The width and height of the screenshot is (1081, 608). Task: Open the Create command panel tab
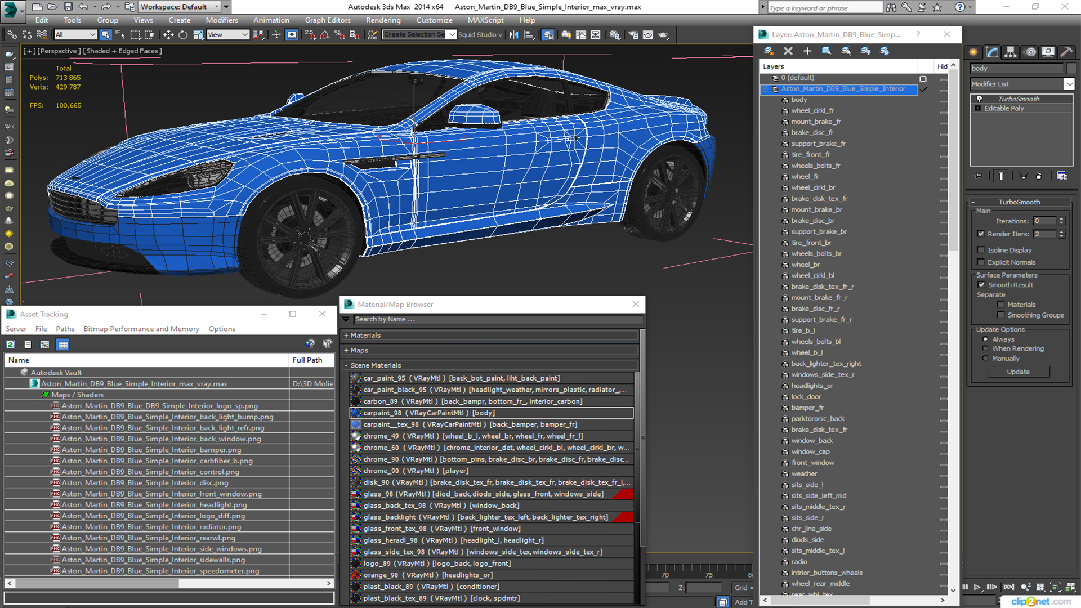click(973, 52)
